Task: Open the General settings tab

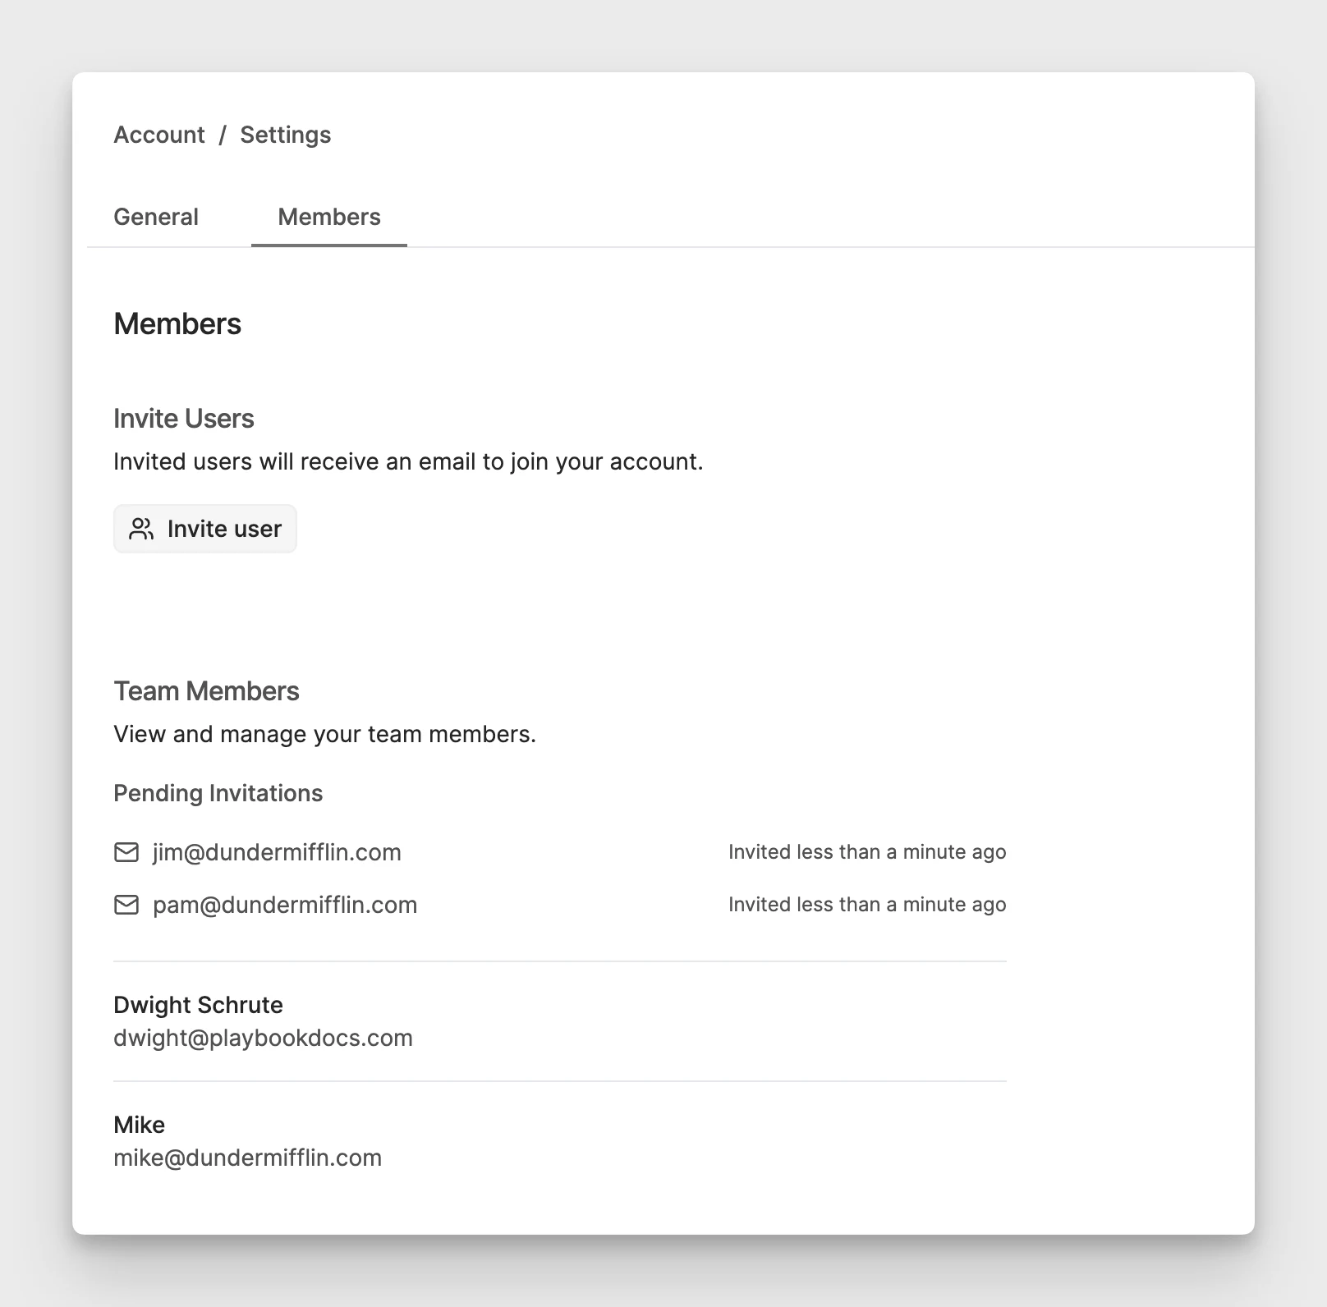Action: (x=156, y=217)
